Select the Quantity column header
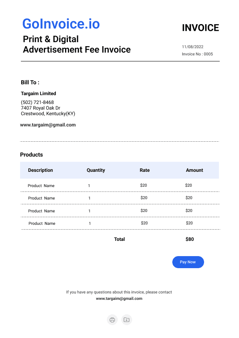 pyautogui.click(x=96, y=170)
